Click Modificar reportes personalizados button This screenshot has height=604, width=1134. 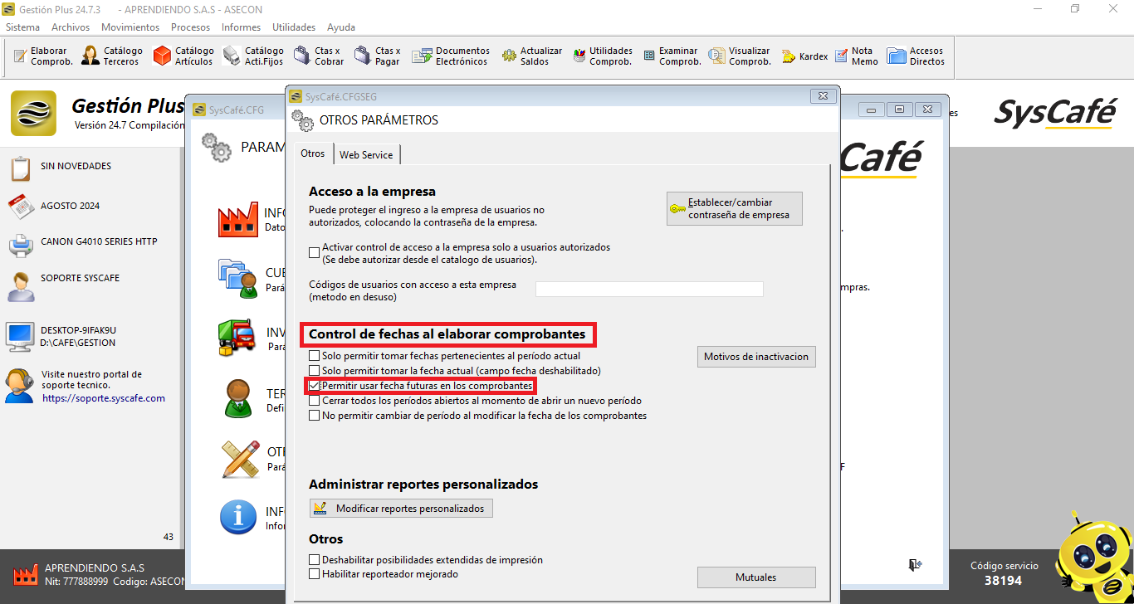(401, 508)
